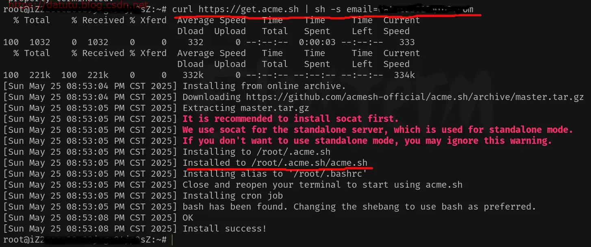This screenshot has width=591, height=247.
Task: Click the 'sh -s' portion of command
Action: pyautogui.click(x=328, y=9)
